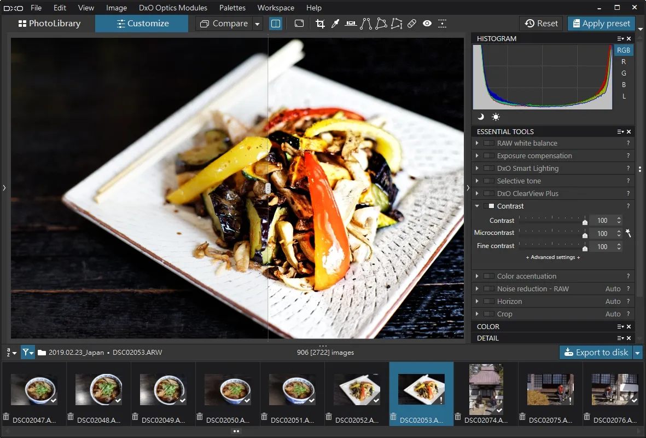Toggle the Color accentuation switch

(489, 276)
